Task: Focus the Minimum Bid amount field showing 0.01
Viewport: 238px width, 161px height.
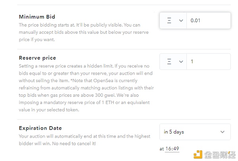Action: click(209, 21)
